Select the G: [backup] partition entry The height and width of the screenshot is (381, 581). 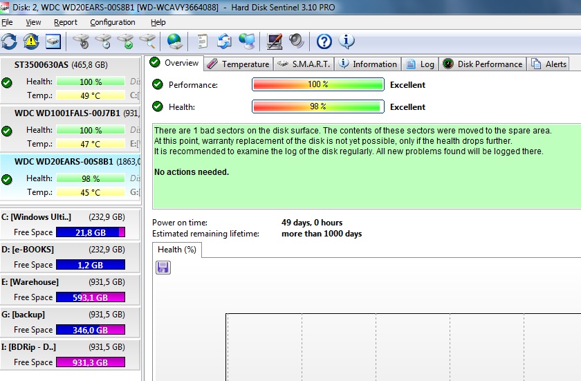click(x=70, y=322)
